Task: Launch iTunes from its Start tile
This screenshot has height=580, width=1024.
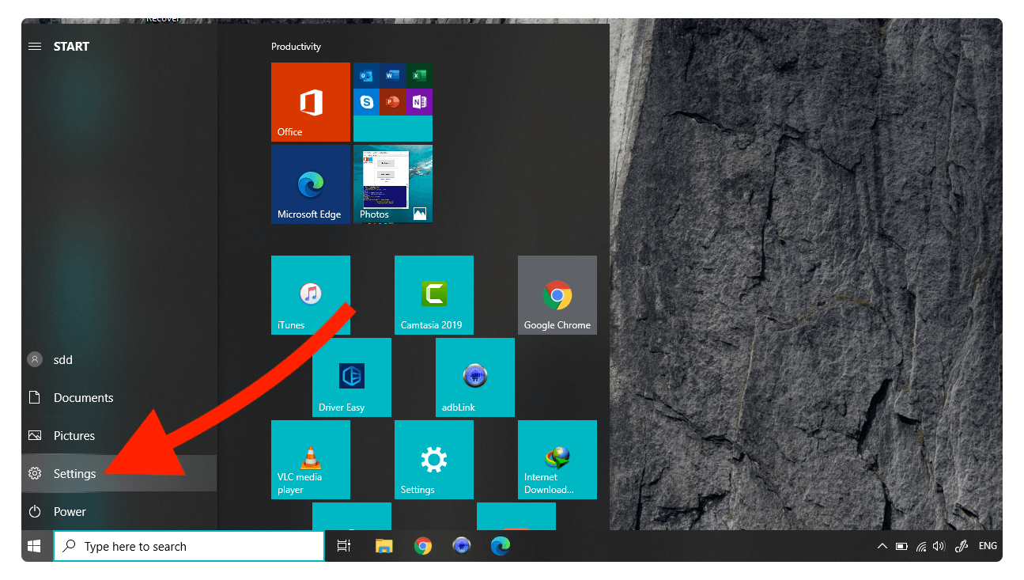Action: pyautogui.click(x=310, y=295)
